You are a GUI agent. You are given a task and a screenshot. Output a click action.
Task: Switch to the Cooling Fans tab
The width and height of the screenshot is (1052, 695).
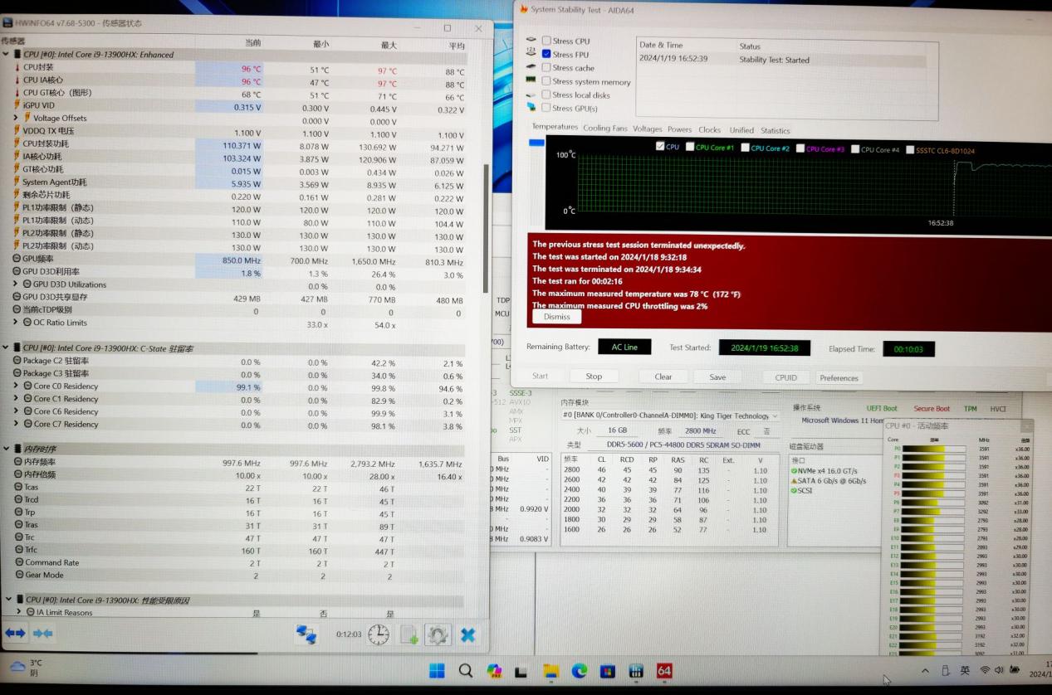(604, 129)
